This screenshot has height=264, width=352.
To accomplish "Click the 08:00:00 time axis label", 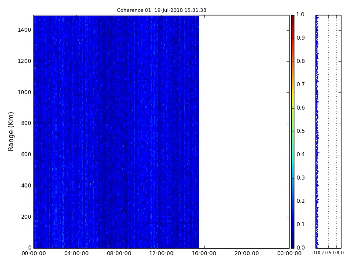I will (x=119, y=253).
